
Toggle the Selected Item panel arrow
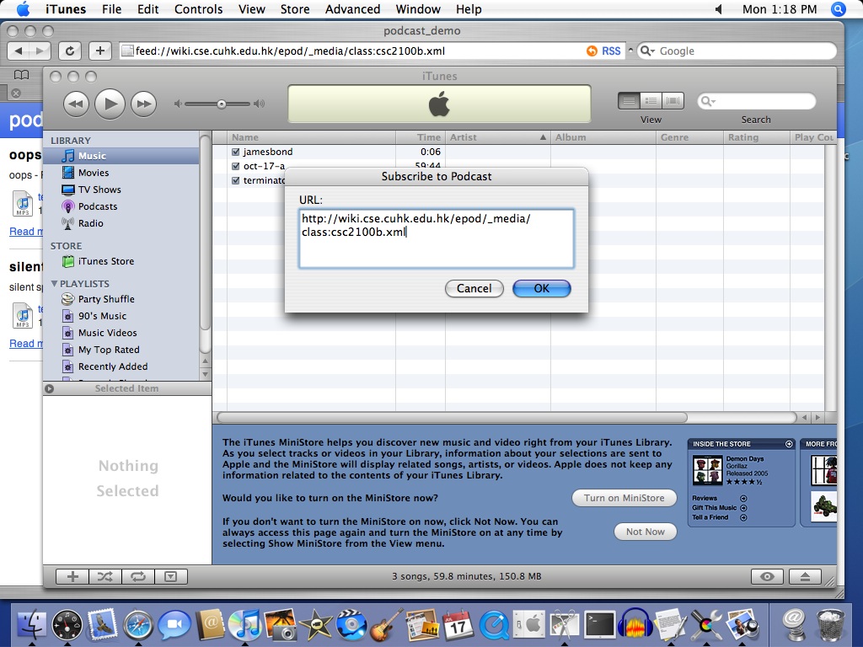pyautogui.click(x=50, y=388)
